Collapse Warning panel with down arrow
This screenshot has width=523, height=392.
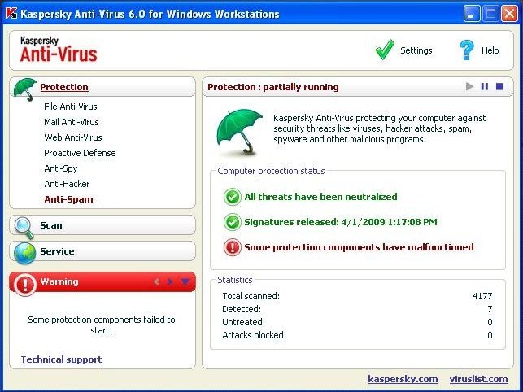point(184,282)
